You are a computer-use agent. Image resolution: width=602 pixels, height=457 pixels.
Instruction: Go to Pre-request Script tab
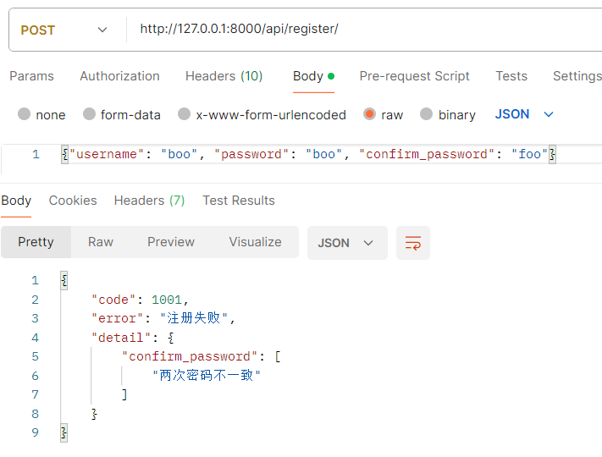coord(414,76)
